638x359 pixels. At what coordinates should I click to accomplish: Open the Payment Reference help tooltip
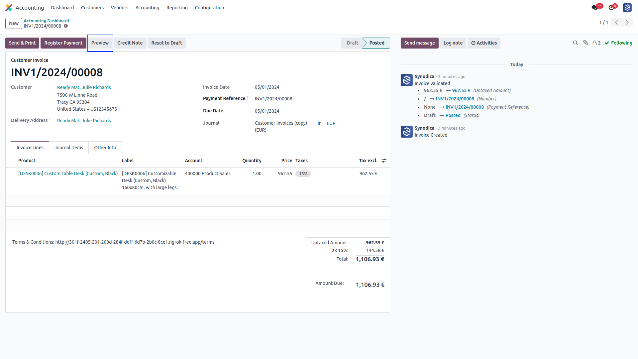[247, 97]
